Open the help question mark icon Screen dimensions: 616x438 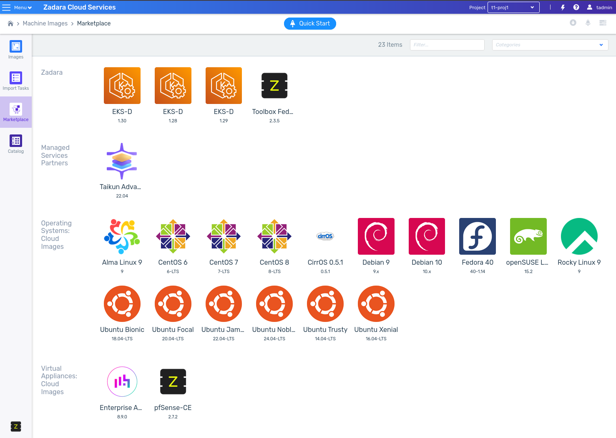[x=576, y=8]
